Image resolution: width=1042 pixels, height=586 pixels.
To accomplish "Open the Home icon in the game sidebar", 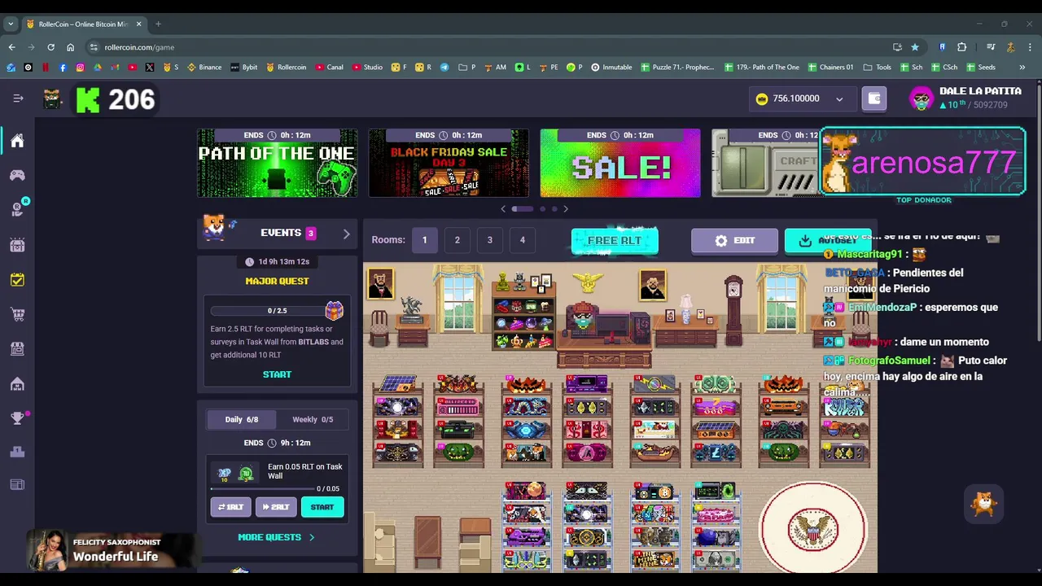I will pyautogui.click(x=17, y=141).
